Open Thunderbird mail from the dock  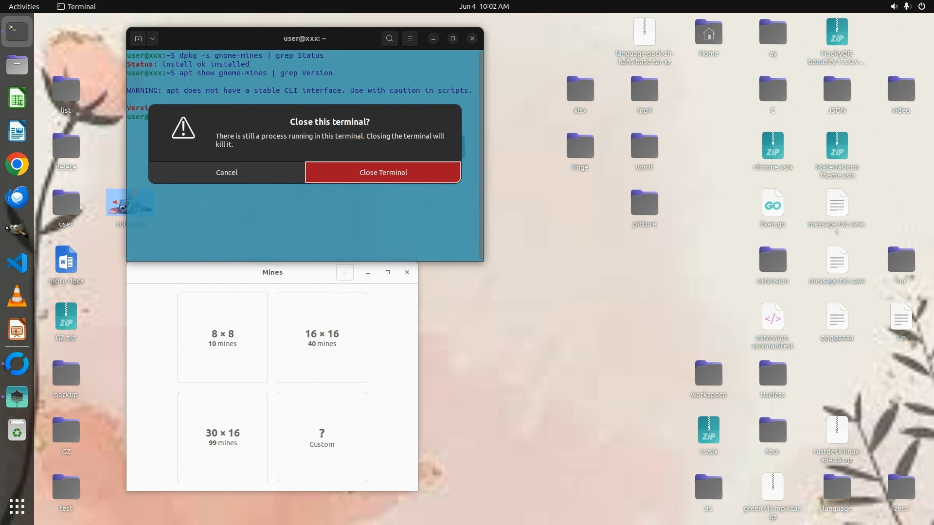click(17, 197)
